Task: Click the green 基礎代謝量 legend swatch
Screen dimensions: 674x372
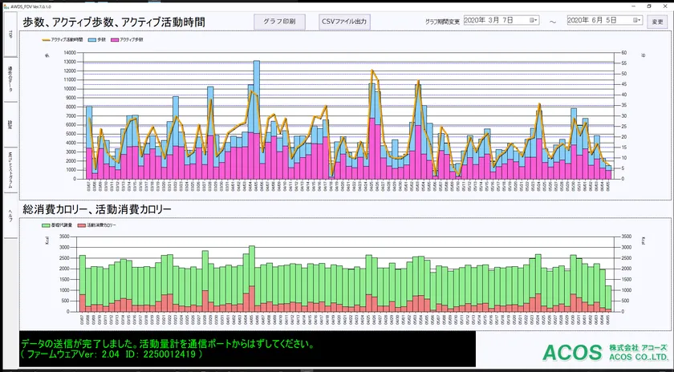Action: [46, 225]
